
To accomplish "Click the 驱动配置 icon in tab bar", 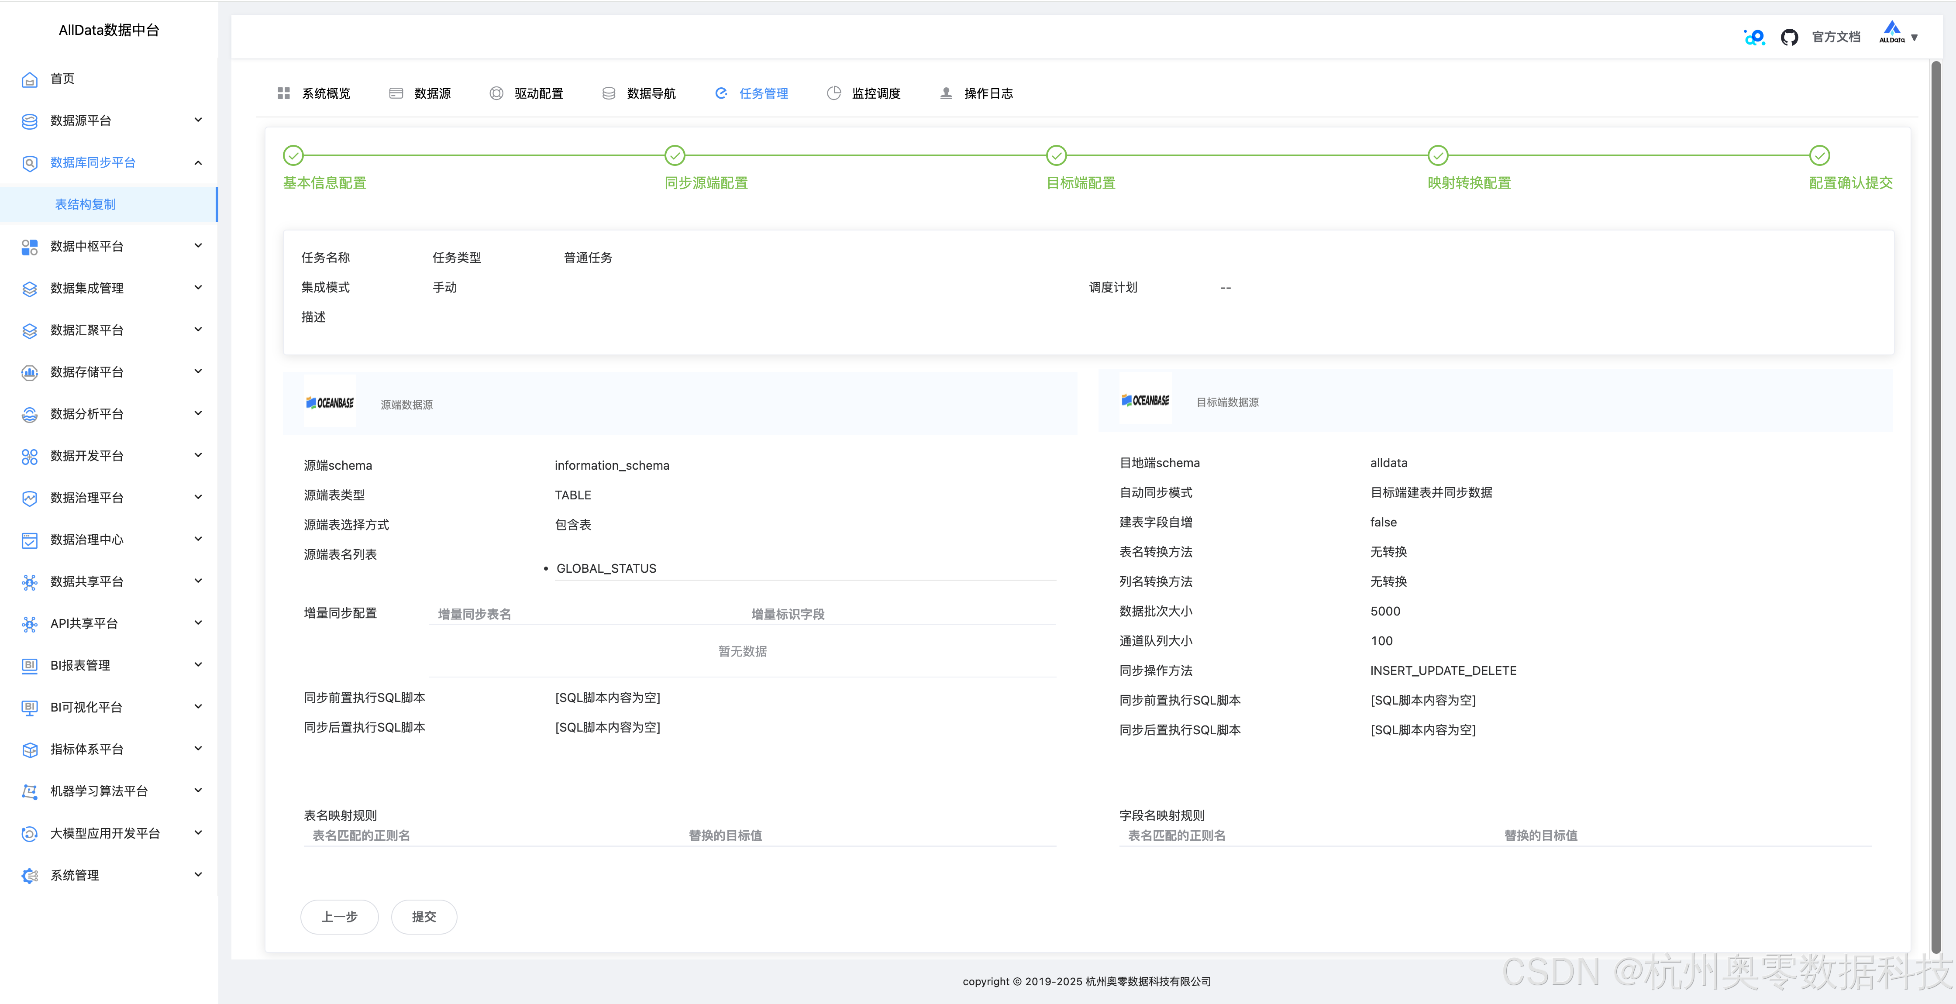I will tap(496, 93).
